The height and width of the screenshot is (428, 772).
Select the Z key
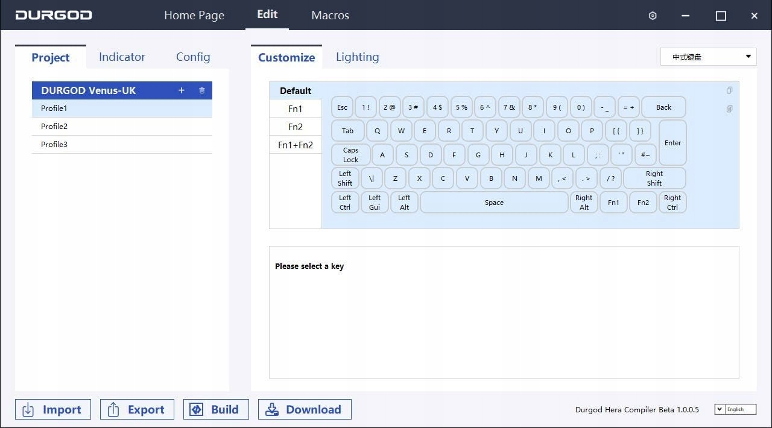coord(395,178)
